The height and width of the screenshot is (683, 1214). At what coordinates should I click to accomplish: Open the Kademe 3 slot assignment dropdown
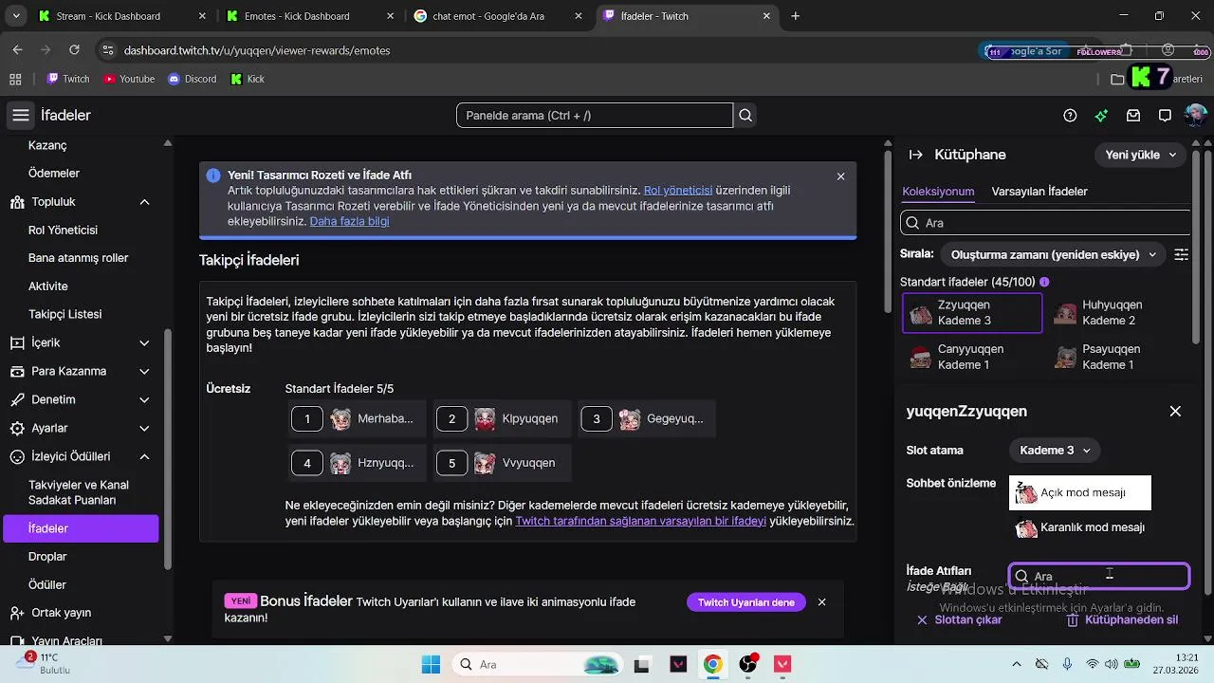tap(1055, 451)
